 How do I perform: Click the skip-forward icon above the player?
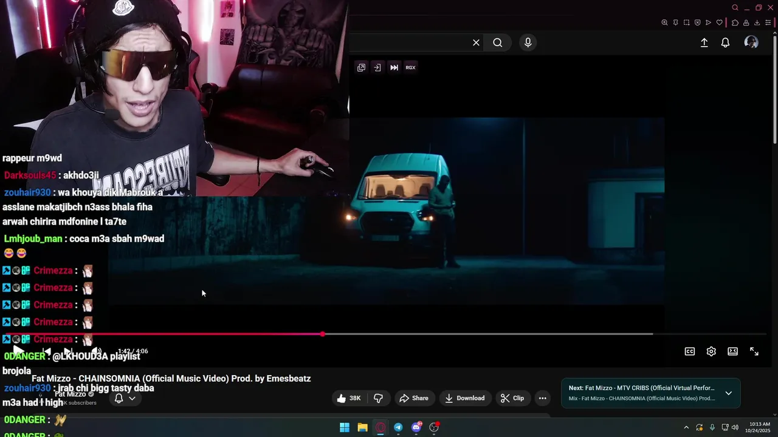[394, 67]
